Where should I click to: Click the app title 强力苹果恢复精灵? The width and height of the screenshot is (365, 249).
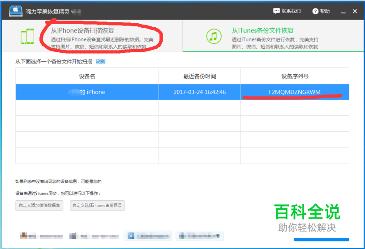[47, 12]
